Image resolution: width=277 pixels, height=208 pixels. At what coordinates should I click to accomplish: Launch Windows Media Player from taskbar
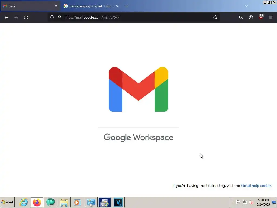click(x=77, y=202)
